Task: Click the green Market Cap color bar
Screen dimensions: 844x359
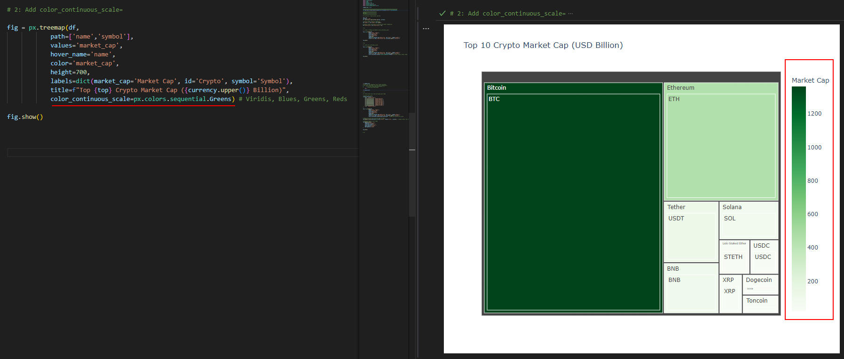Action: click(x=798, y=198)
